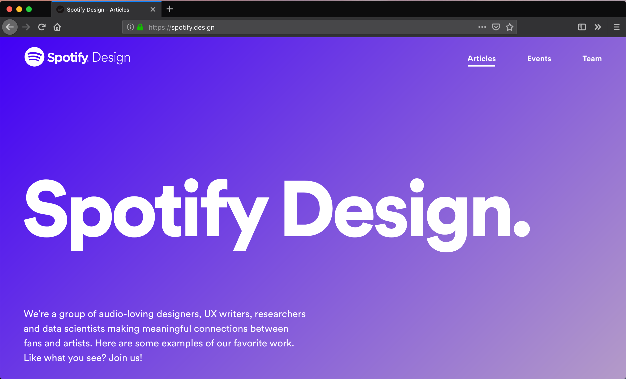
Task: Go back using the browser back arrow
Action: point(10,27)
